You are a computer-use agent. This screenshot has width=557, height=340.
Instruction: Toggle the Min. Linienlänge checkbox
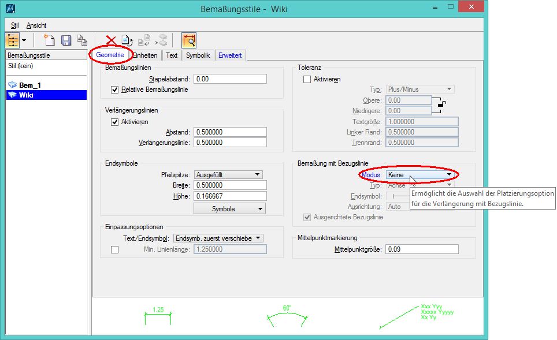[x=114, y=250]
